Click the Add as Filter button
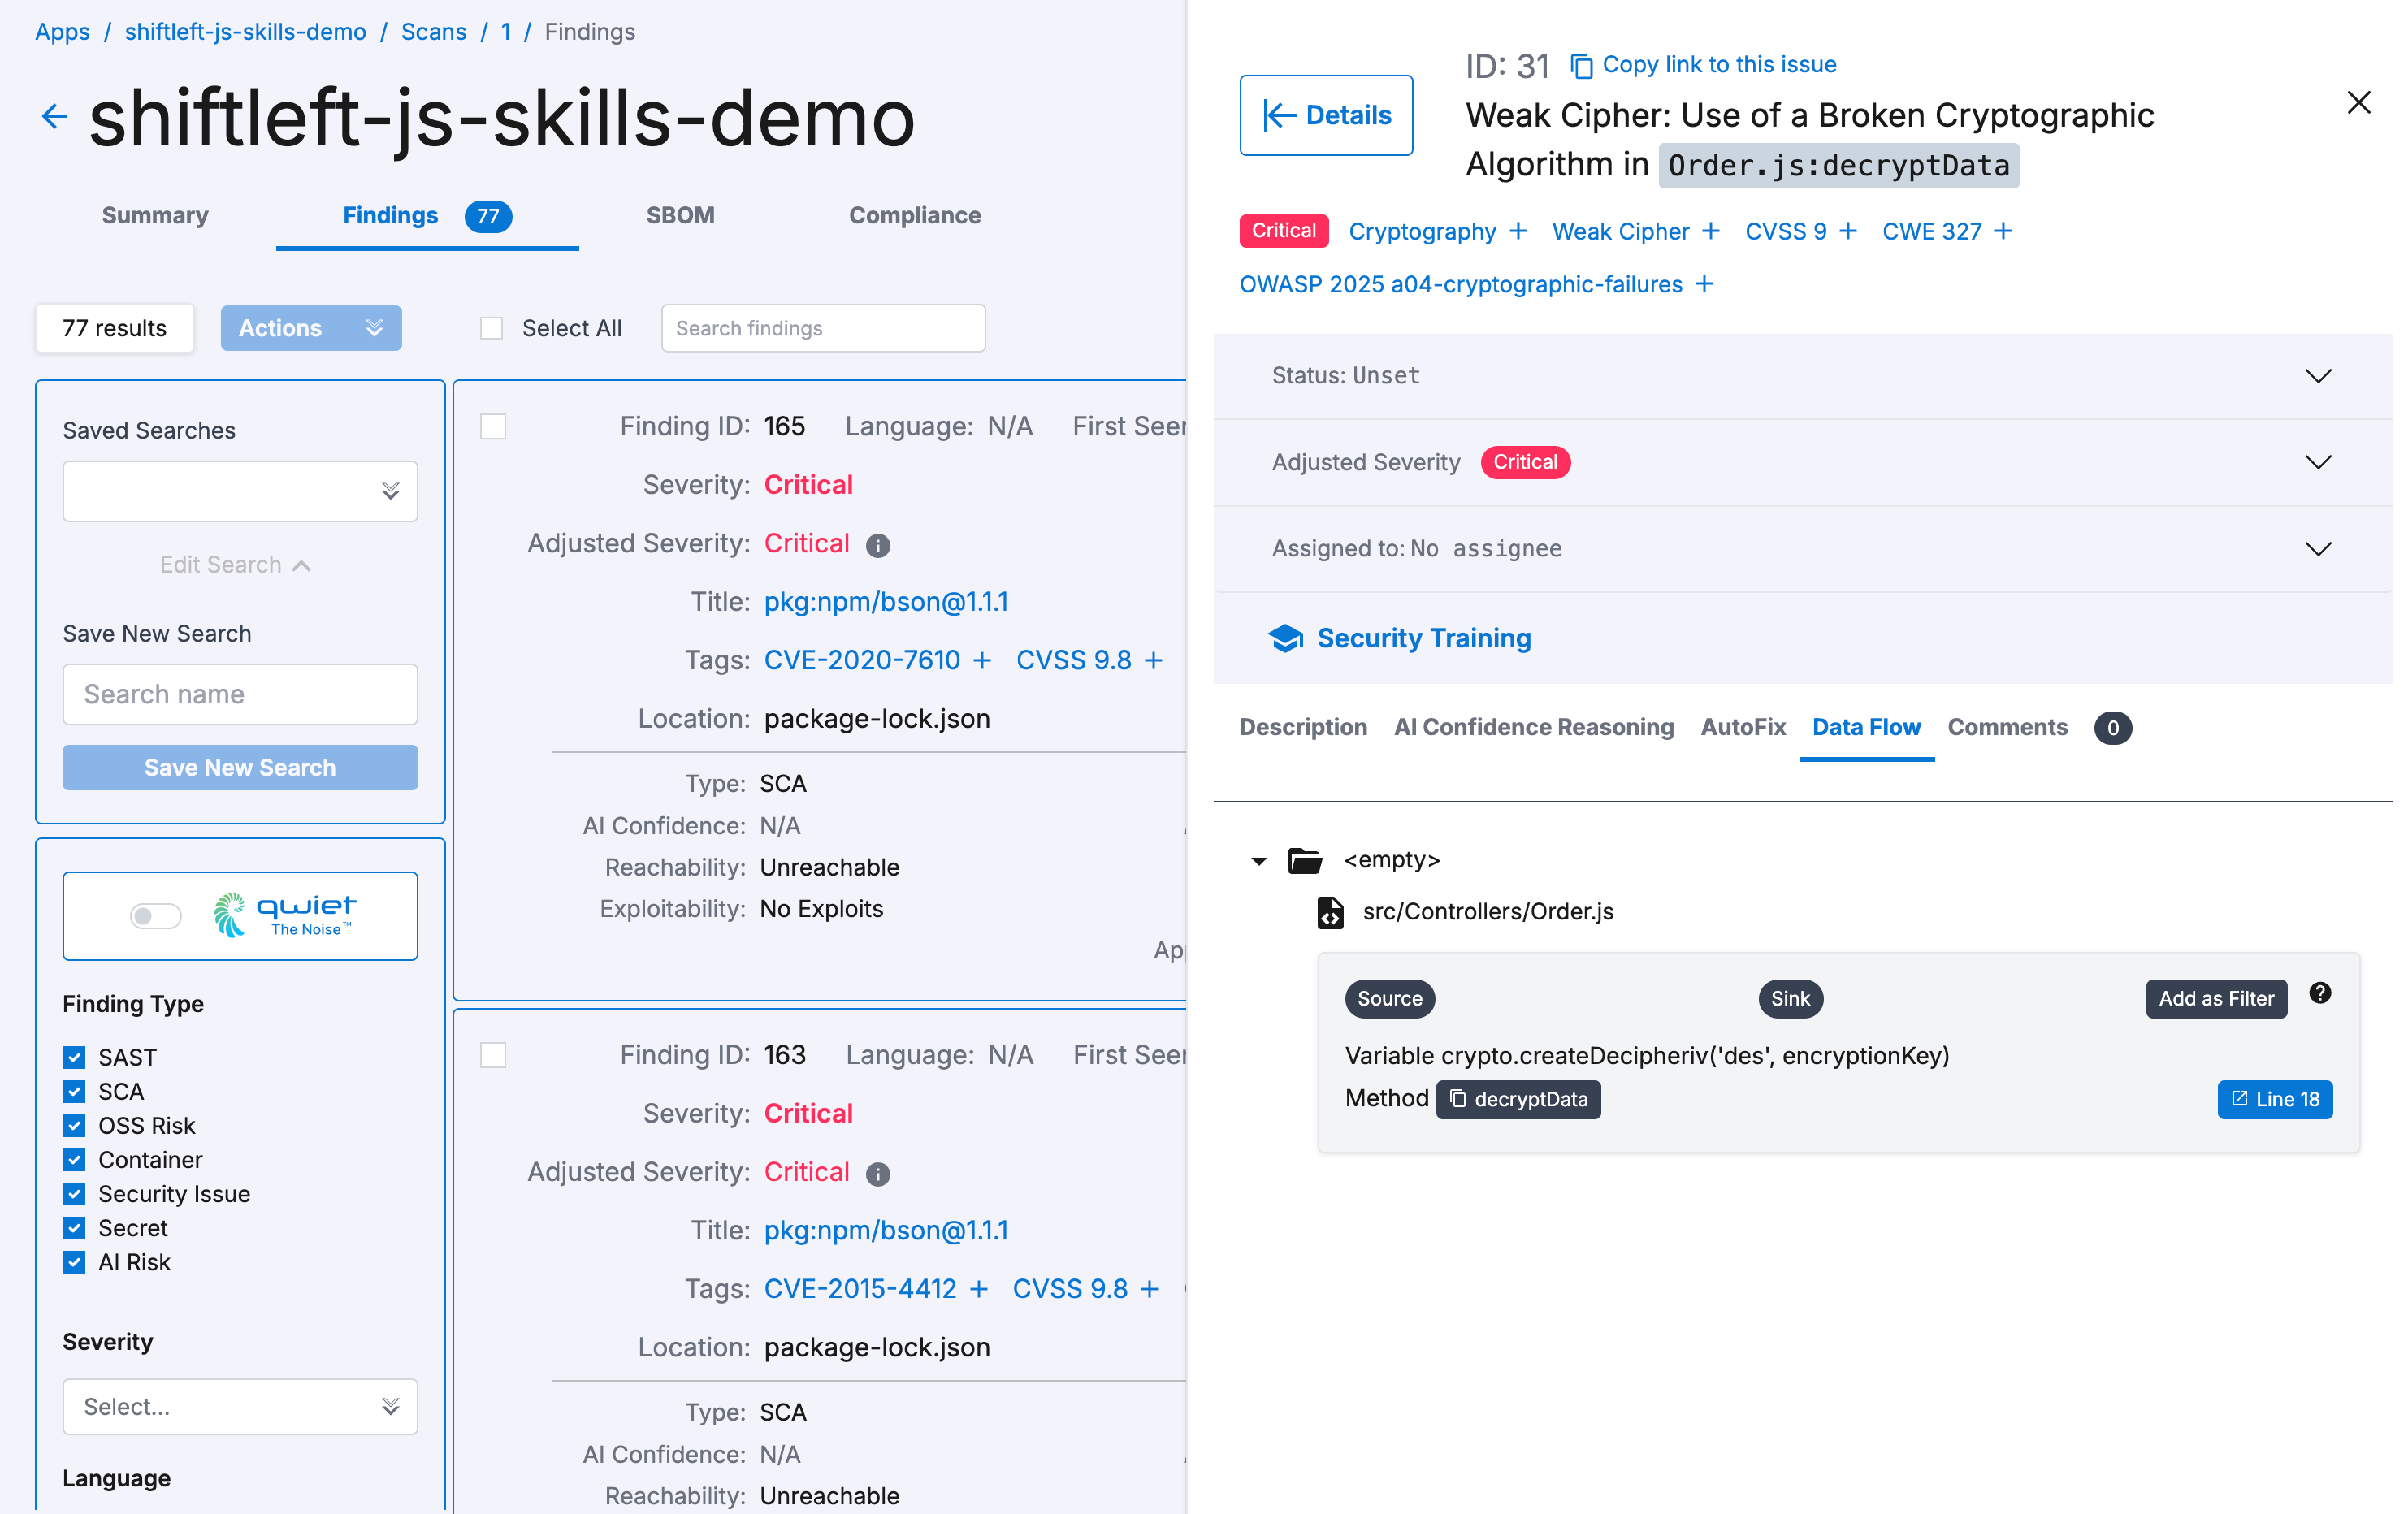The width and height of the screenshot is (2408, 1514). 2216,999
